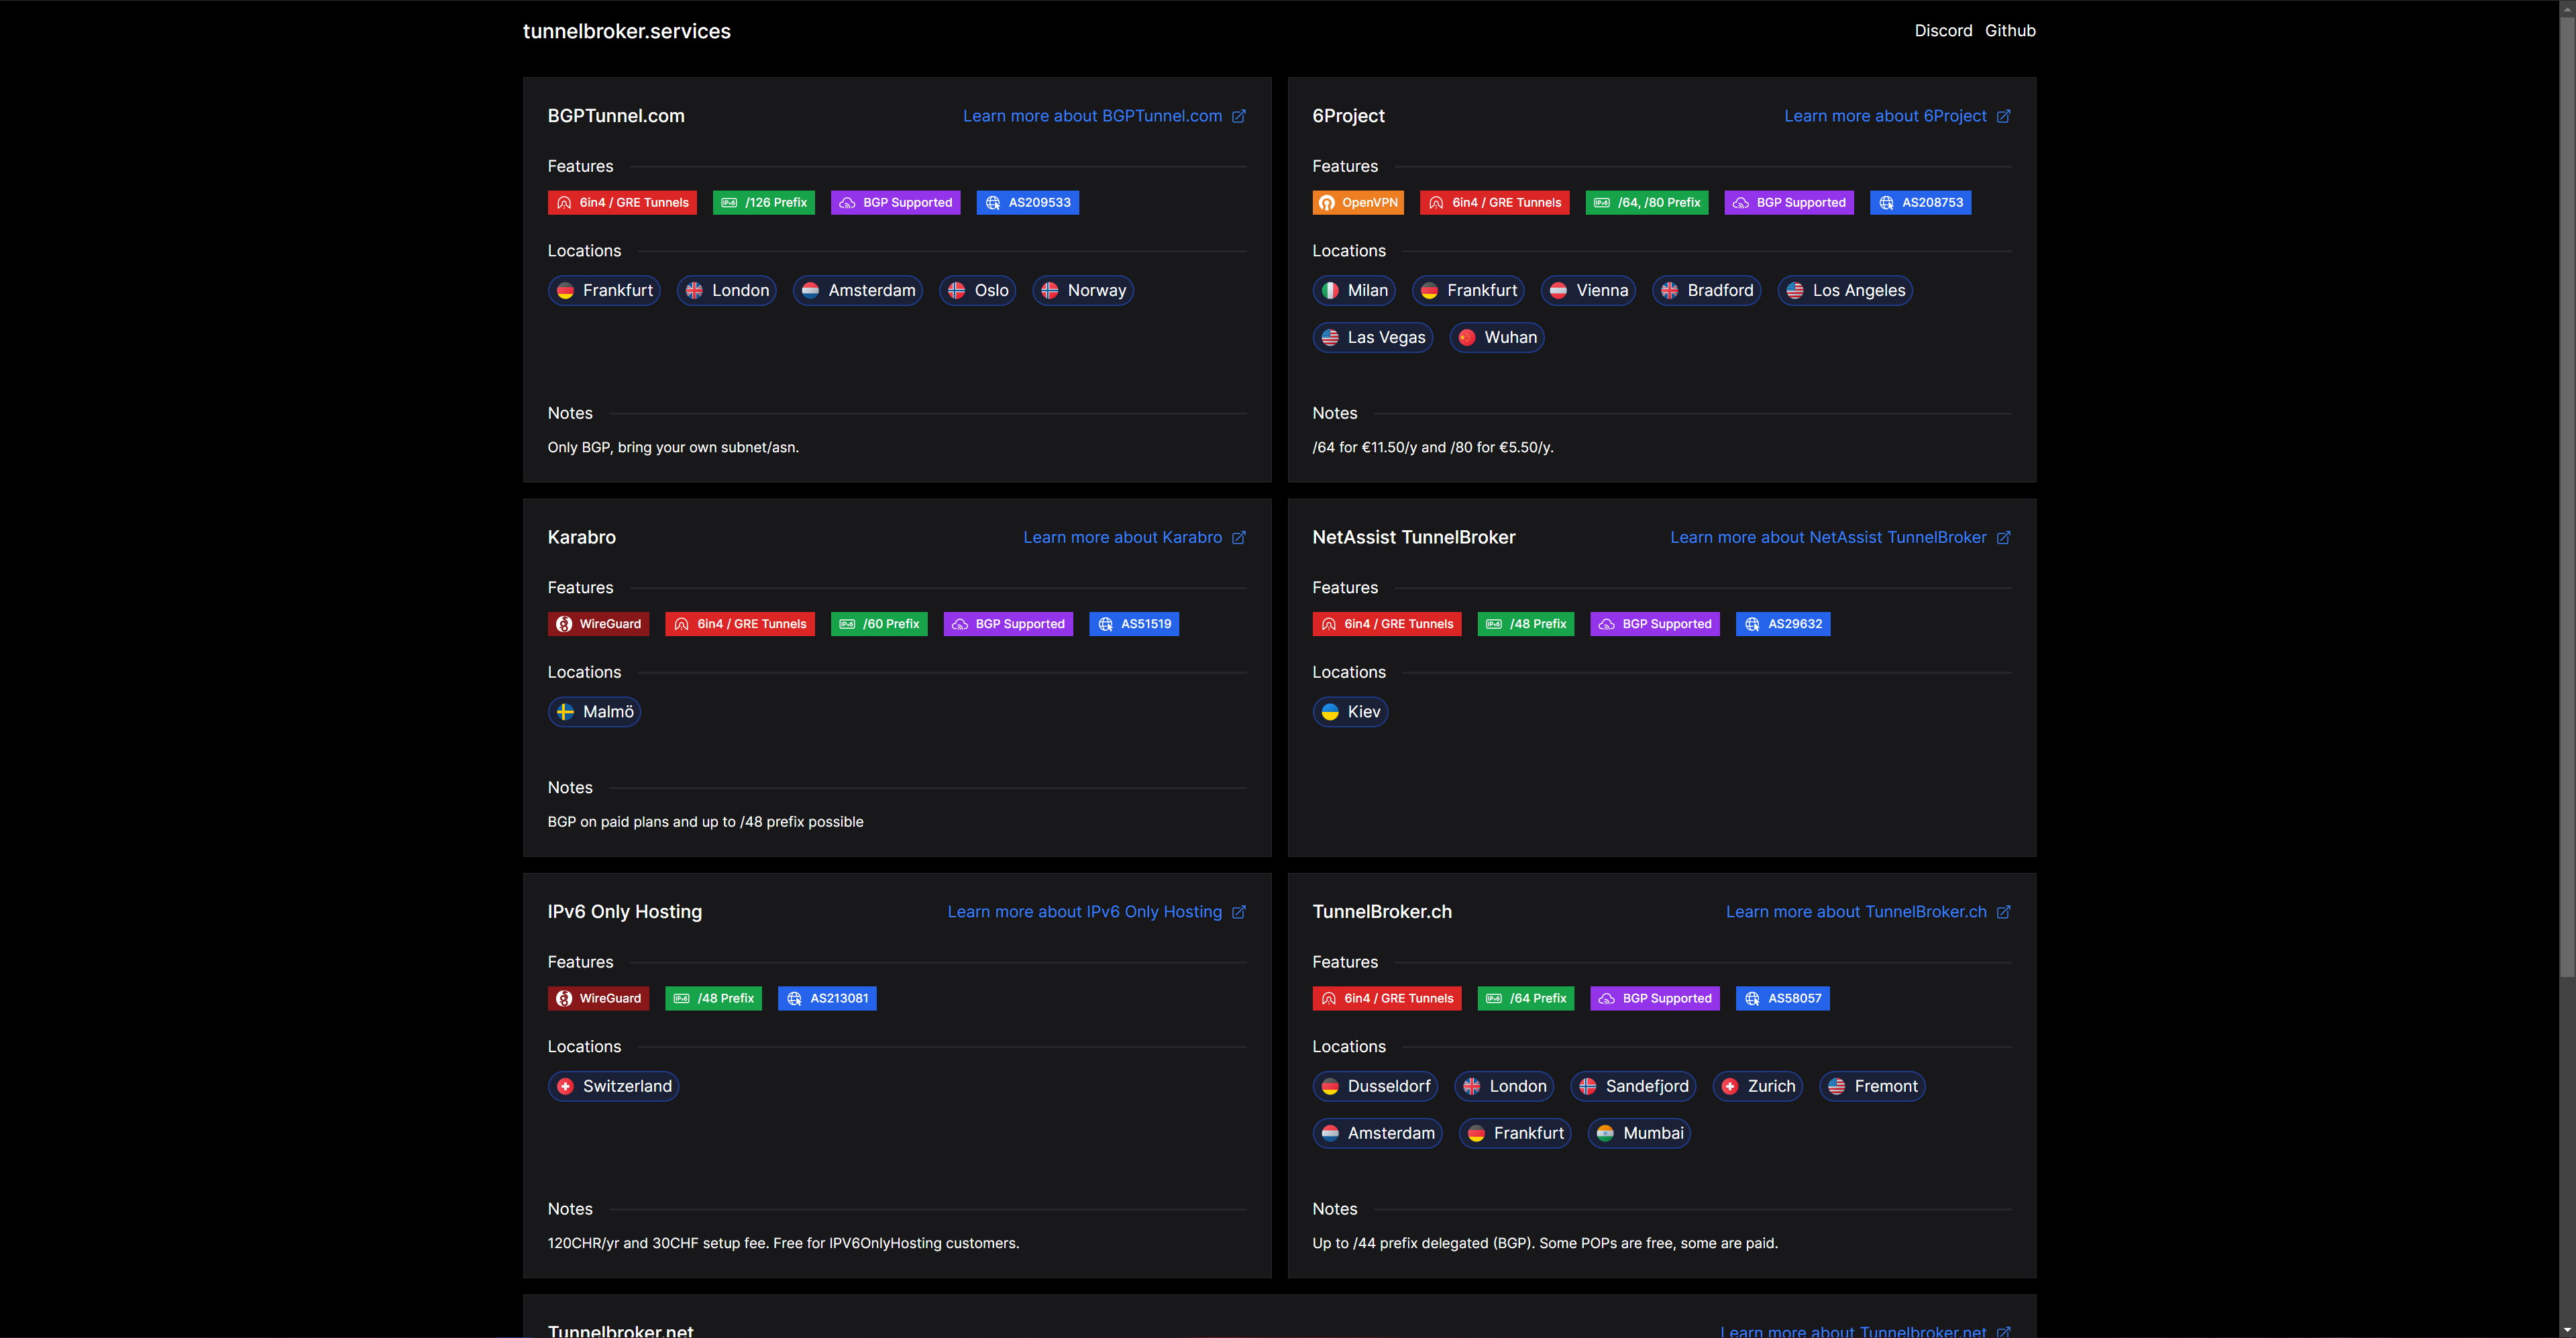
Task: Click the Ukrainian flag icon next to Kiev
Action: point(1330,712)
